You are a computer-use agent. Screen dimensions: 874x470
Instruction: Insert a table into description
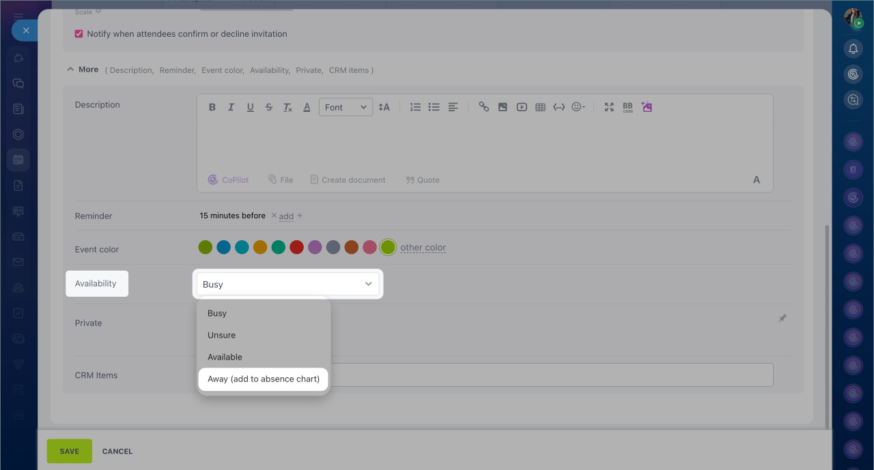click(540, 107)
